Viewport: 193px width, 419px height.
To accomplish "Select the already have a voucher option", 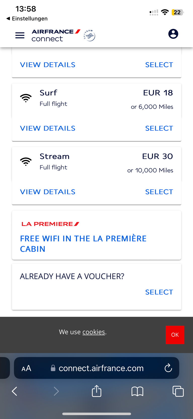I will click(x=159, y=292).
